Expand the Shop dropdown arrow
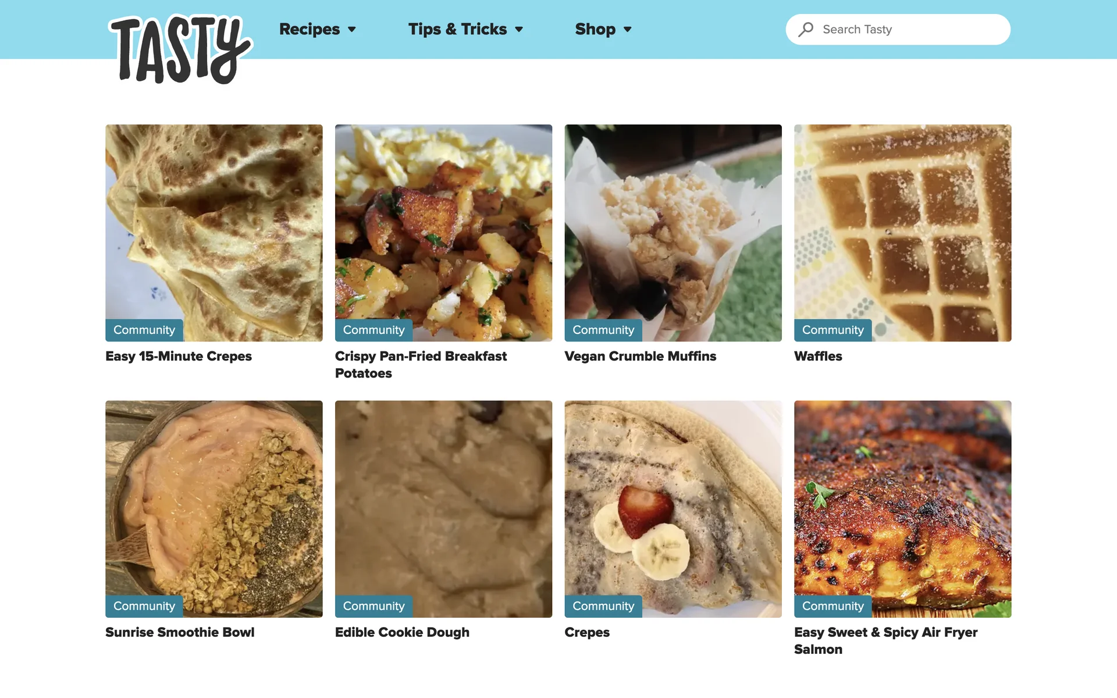 pos(627,30)
